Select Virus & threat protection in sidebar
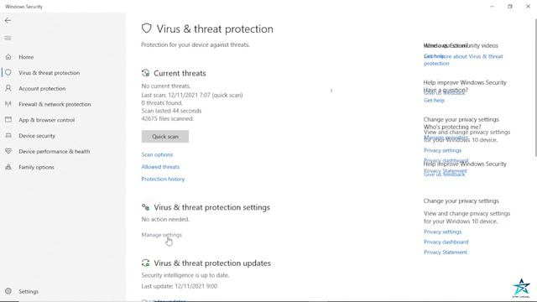Screen dimensions: 537x302 tap(49, 73)
